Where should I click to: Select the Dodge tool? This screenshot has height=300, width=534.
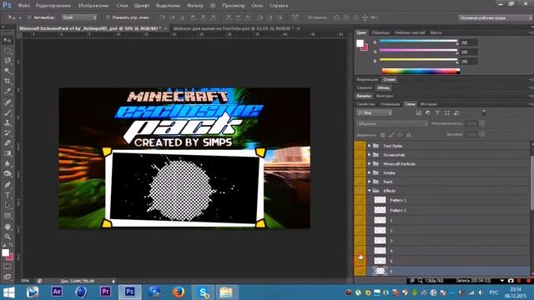coord(8,174)
